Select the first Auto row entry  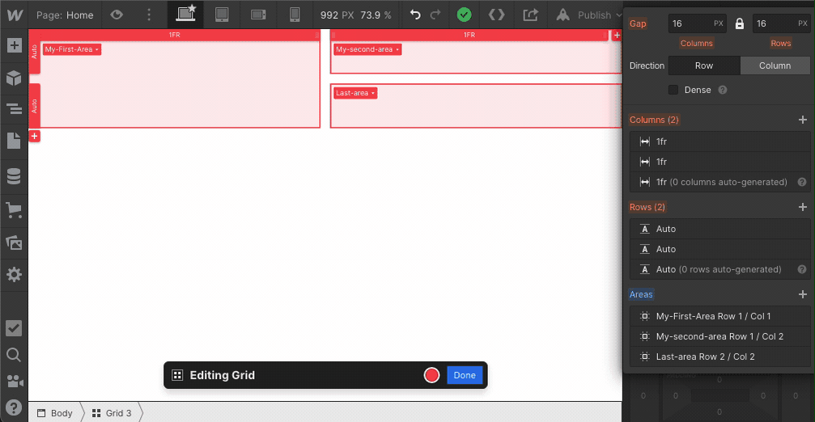pyautogui.click(x=719, y=229)
